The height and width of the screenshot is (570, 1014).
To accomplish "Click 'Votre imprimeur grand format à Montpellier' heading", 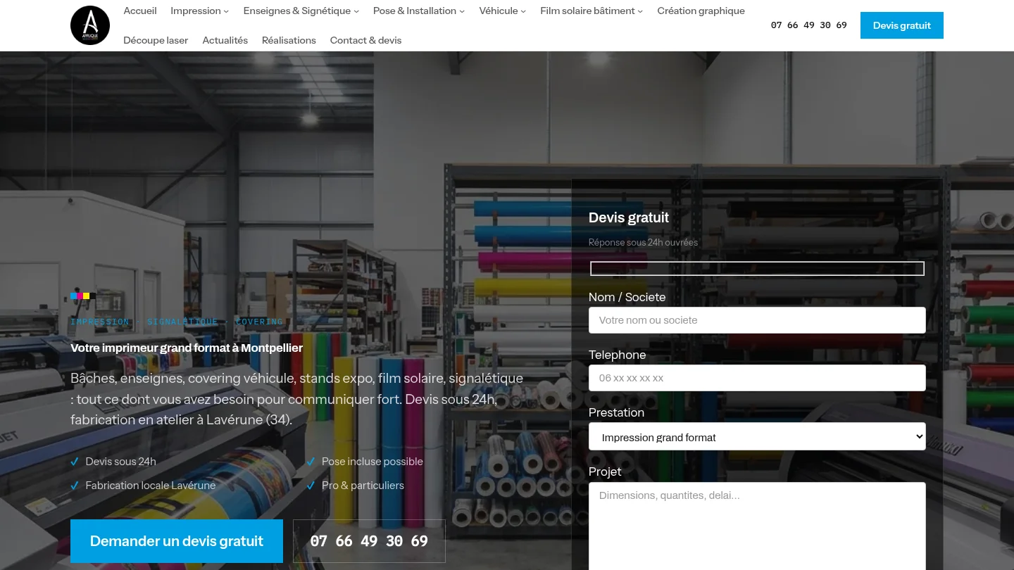I will [187, 348].
